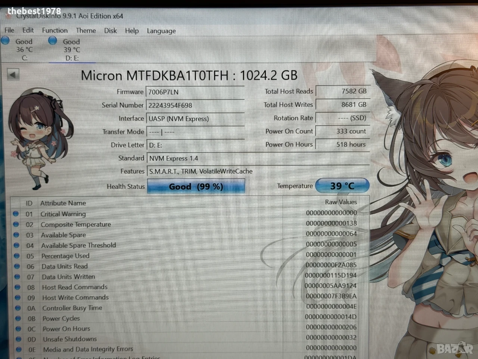This screenshot has height=359, width=478.
Task: Click the status dot for Available Spare
Action: 16,235
